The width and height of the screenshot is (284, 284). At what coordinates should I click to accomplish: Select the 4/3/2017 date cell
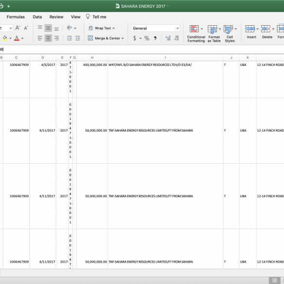pyautogui.click(x=43, y=79)
